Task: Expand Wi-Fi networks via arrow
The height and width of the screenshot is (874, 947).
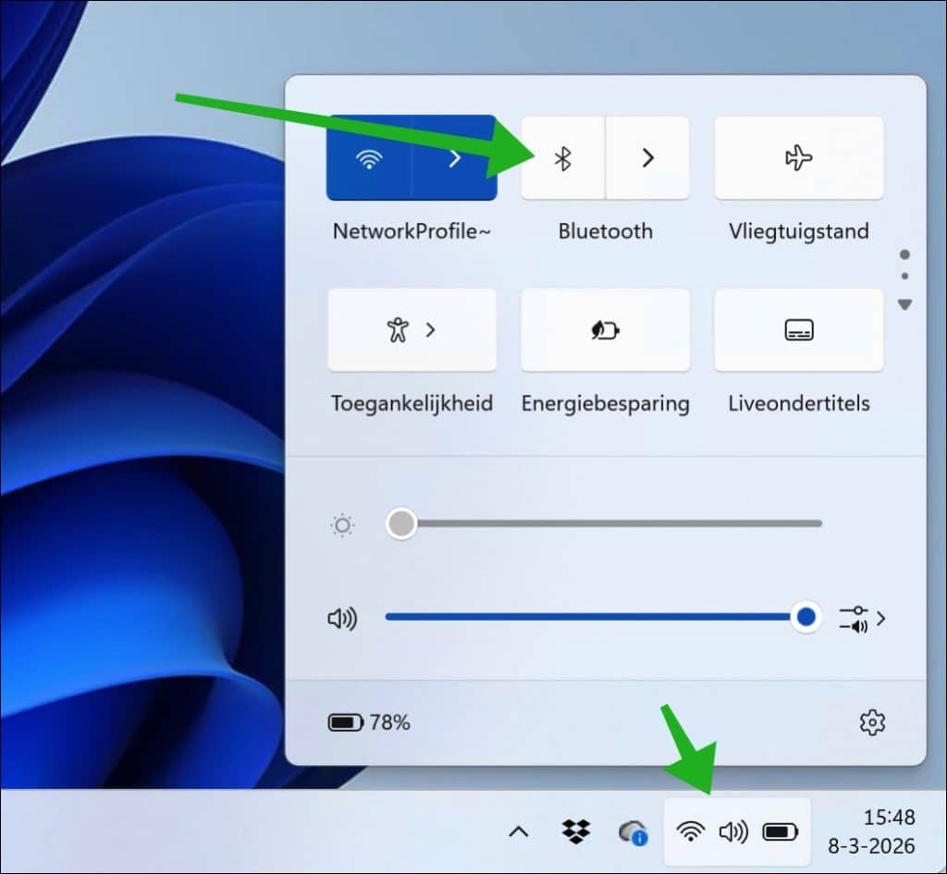Action: coord(453,158)
